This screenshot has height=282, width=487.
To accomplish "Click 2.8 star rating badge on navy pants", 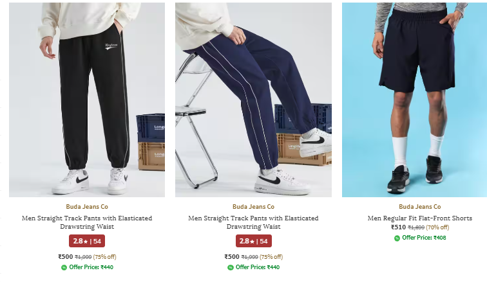I will [253, 241].
